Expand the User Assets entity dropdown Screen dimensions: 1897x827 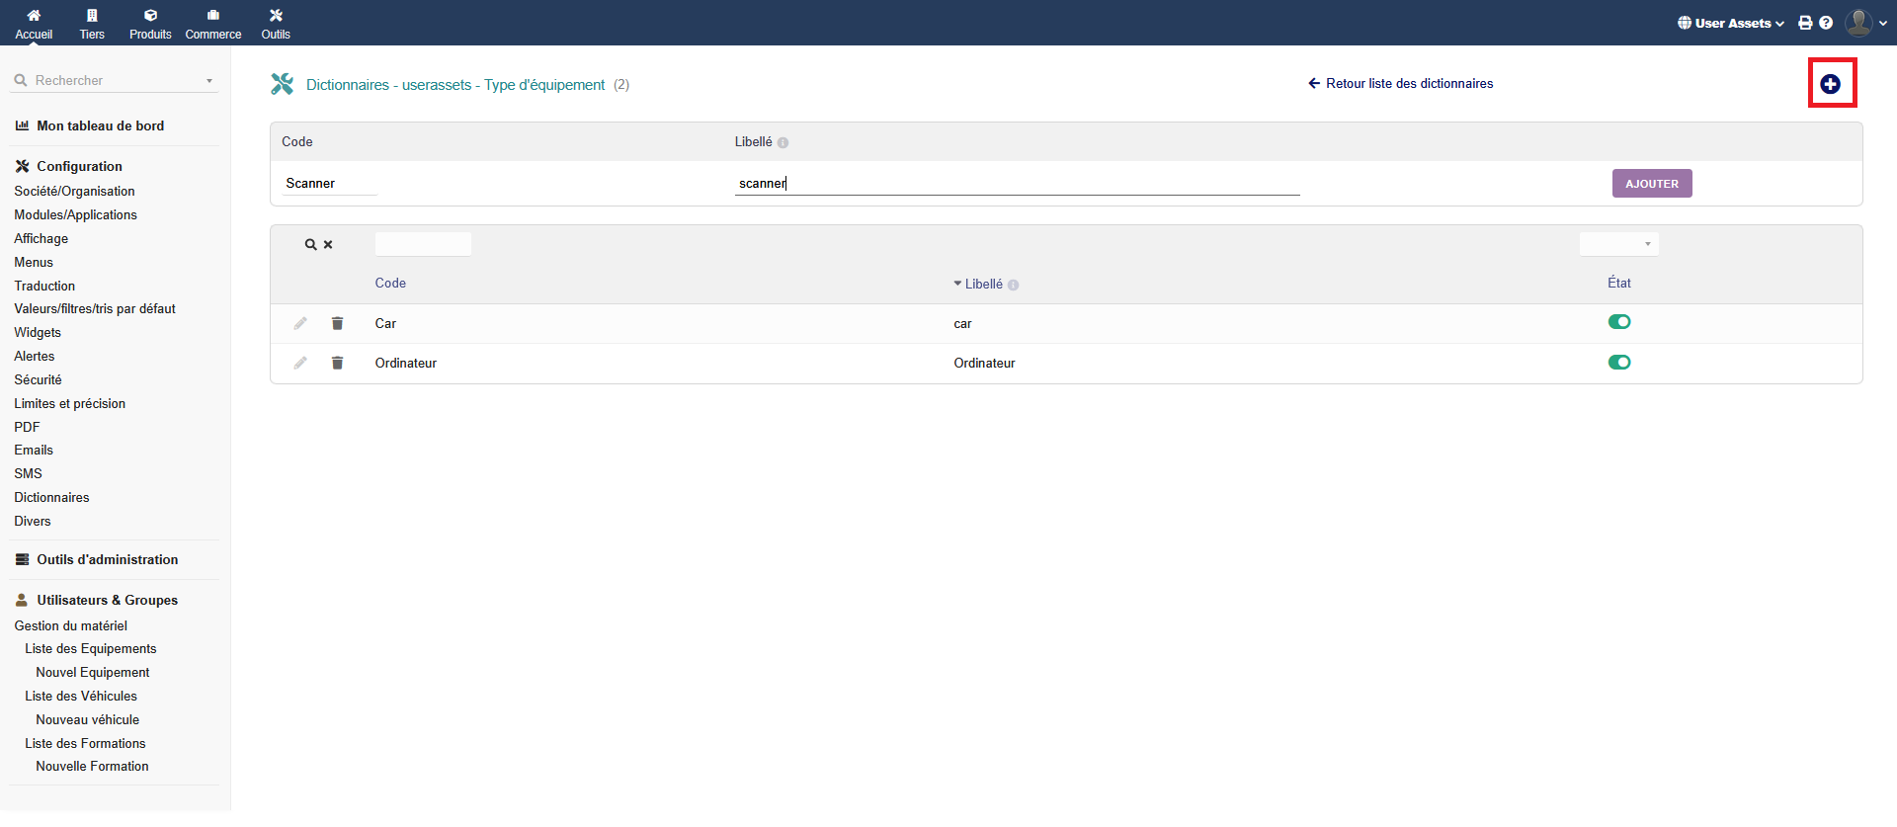point(1731,23)
